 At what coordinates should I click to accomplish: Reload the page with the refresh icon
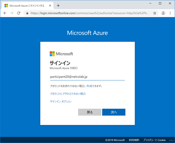tap(19, 13)
